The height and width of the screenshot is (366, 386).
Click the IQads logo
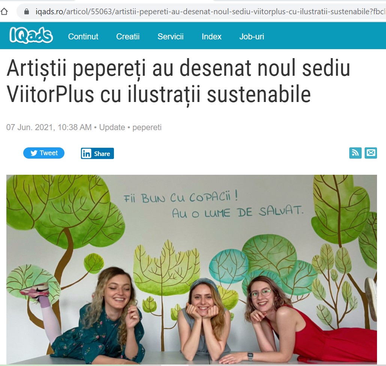(31, 35)
